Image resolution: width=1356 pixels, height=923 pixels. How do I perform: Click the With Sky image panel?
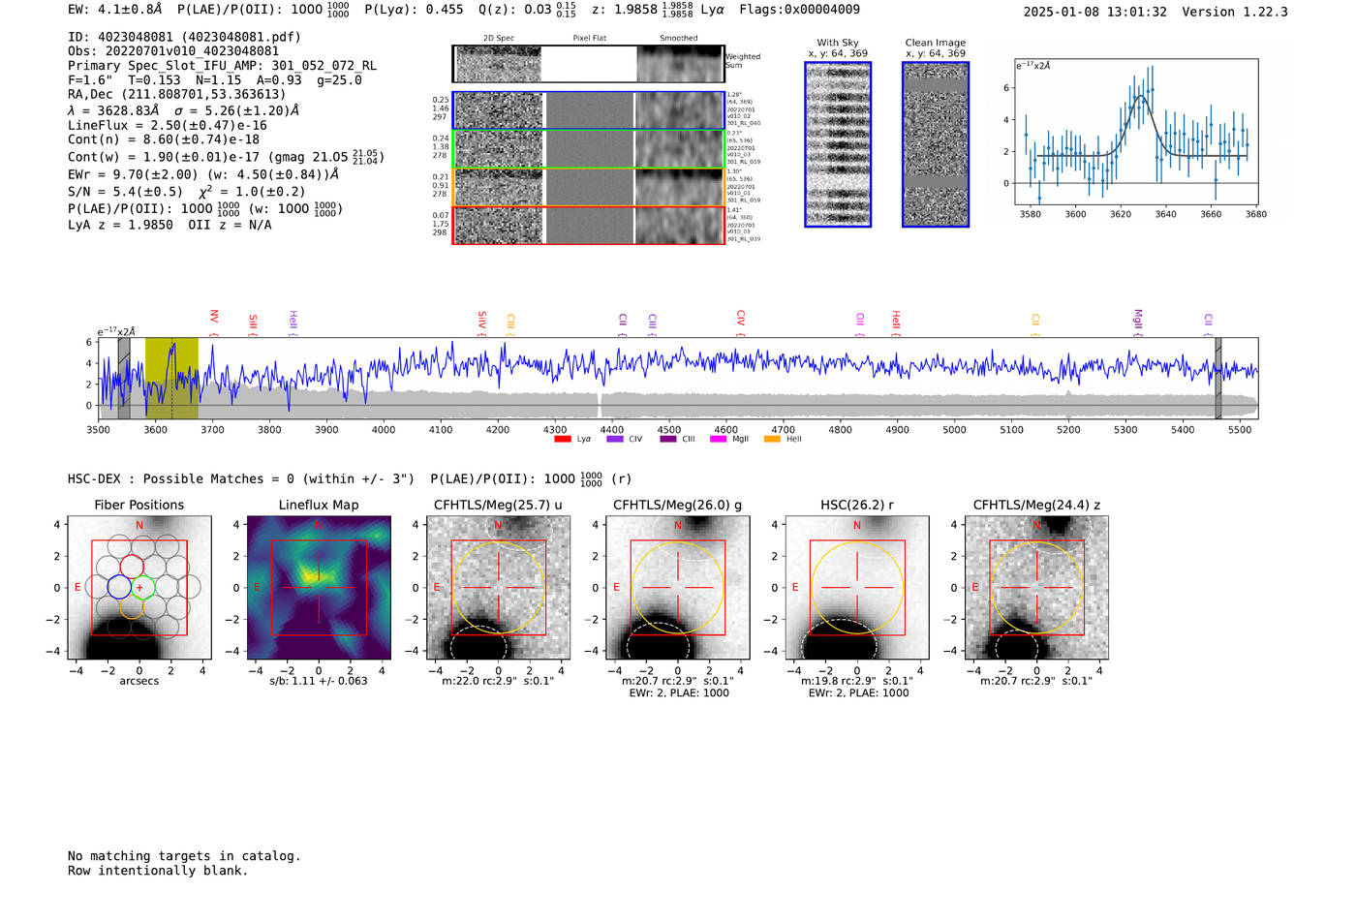coord(838,144)
